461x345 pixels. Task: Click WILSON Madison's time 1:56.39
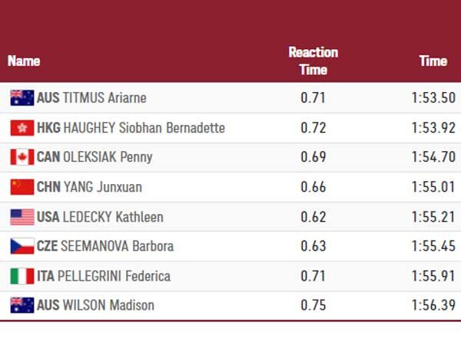tap(433, 305)
